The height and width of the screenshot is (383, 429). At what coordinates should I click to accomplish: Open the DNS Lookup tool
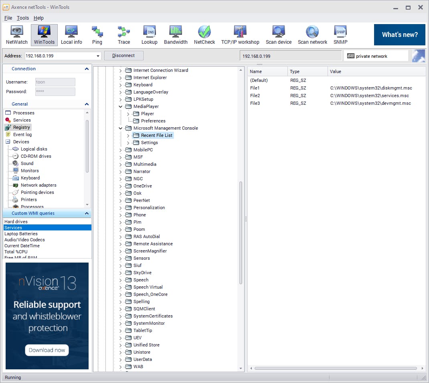[150, 35]
